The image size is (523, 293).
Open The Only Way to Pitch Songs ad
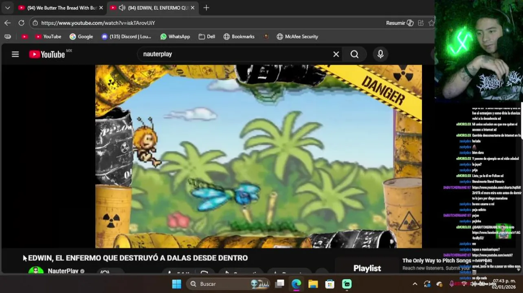pos(437,260)
